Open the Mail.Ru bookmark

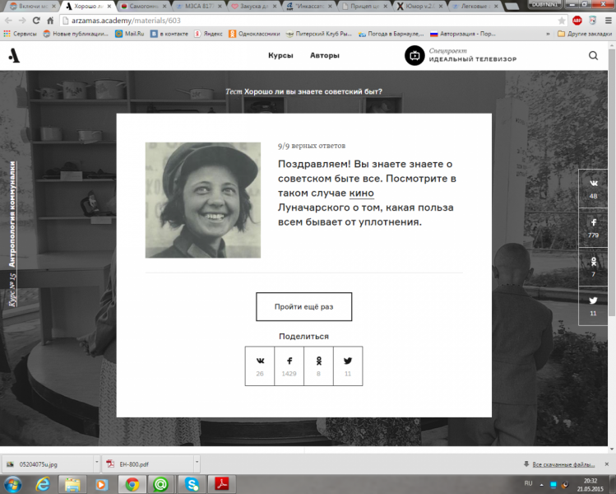(130, 34)
